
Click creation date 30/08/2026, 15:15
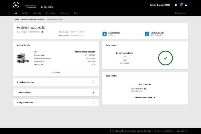77,32
